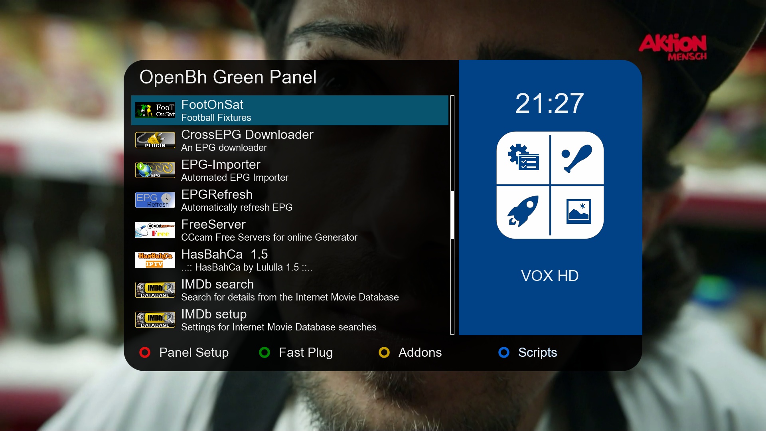Open Fast Plug

tap(306, 353)
